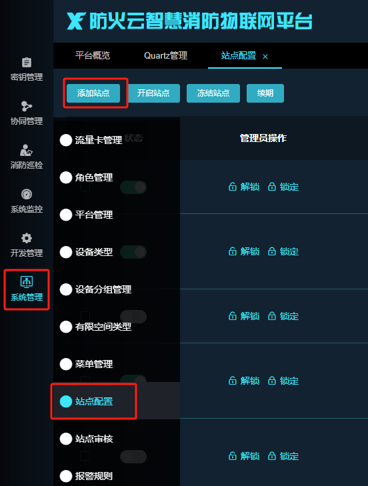368x486 pixels.
Task: Select the 系统管理 sidebar icon
Action: coord(27,282)
